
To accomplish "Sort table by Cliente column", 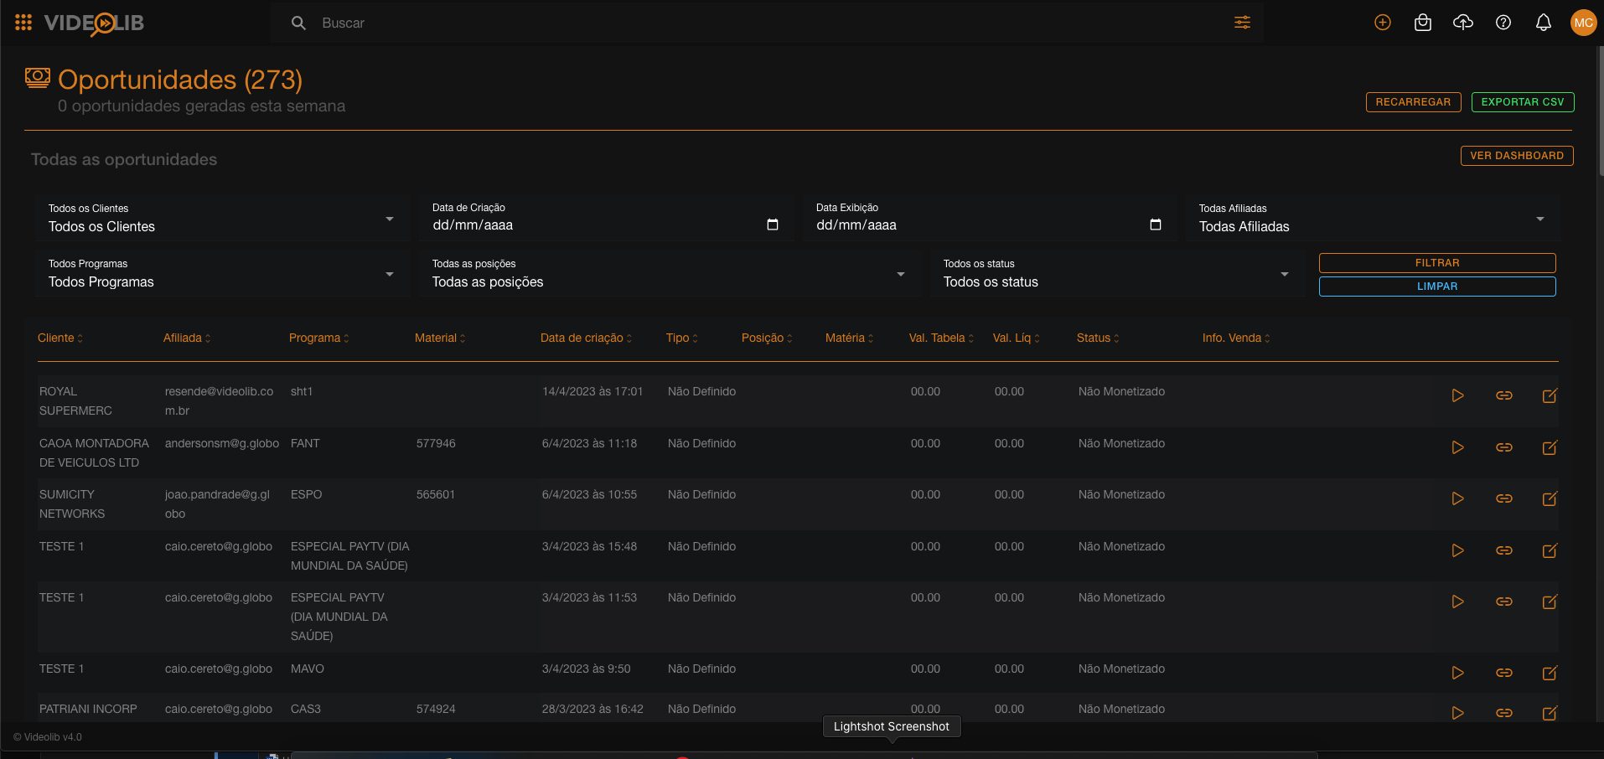I will click(x=60, y=338).
